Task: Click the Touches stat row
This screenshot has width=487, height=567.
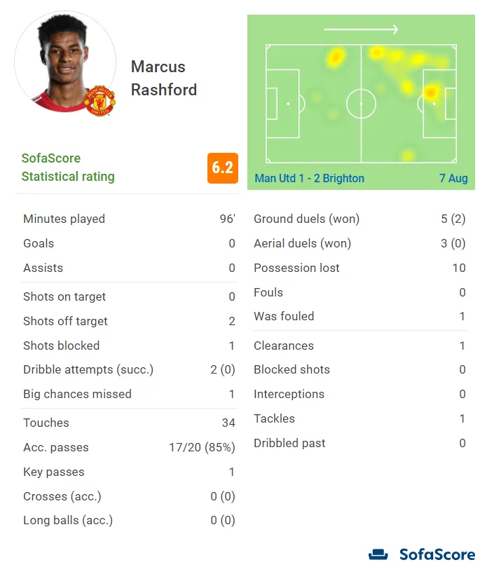Action: coord(129,423)
